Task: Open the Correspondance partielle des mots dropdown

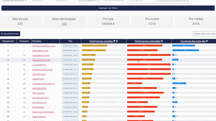Action: tap(173, 1)
